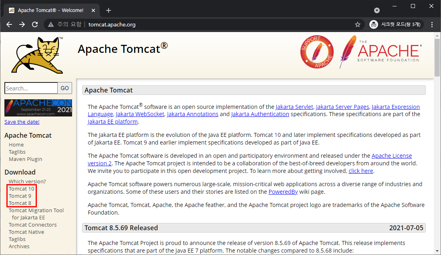Close the Apache Tomcat tab
441x255 pixels.
[93, 10]
